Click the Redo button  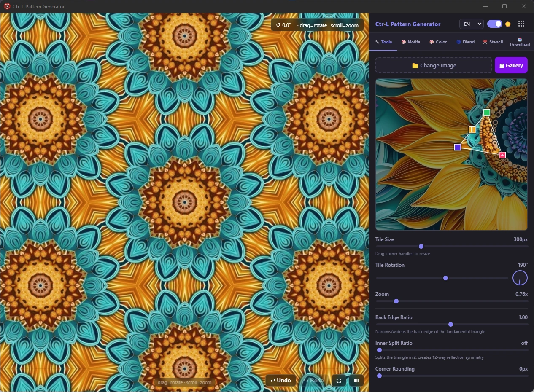point(313,380)
